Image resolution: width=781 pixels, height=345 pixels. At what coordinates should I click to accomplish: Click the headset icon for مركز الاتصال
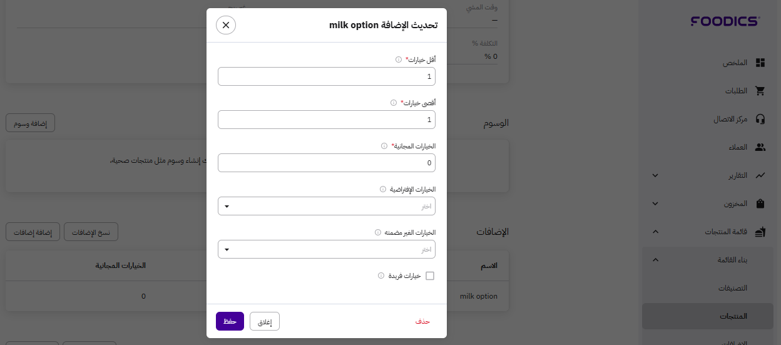click(760, 119)
